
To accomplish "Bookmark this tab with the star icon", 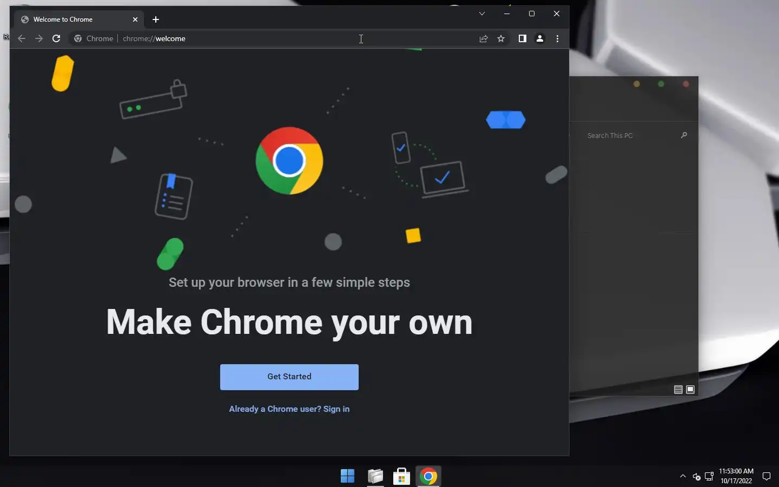I will pos(501,38).
